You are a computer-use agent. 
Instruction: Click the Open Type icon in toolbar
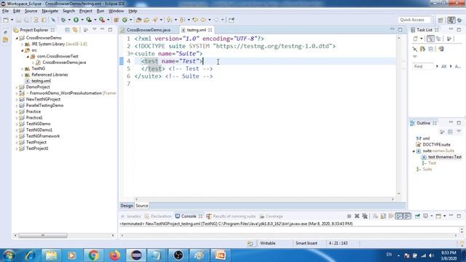[138, 20]
